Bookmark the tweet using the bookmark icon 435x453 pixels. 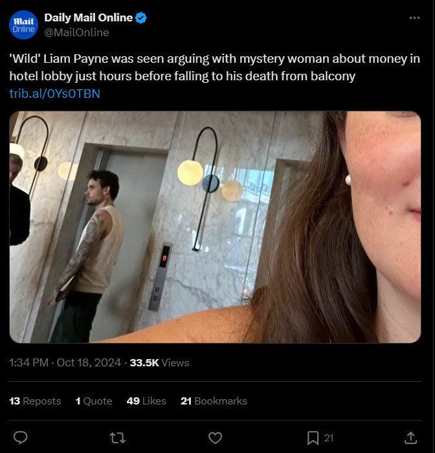point(313,438)
